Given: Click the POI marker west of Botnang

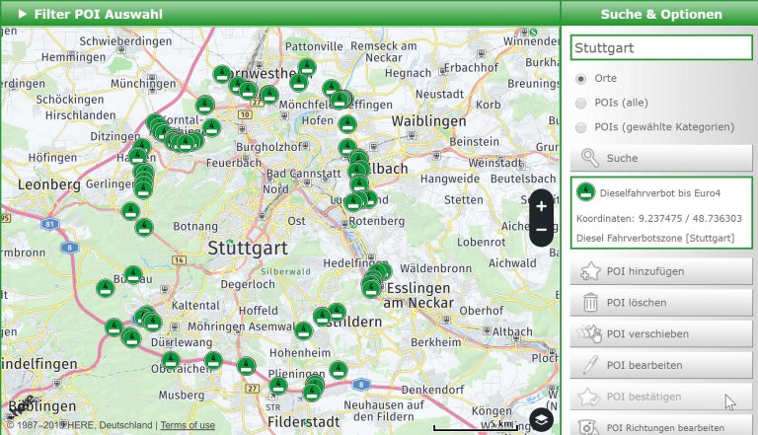Looking at the screenshot, I should (x=144, y=227).
